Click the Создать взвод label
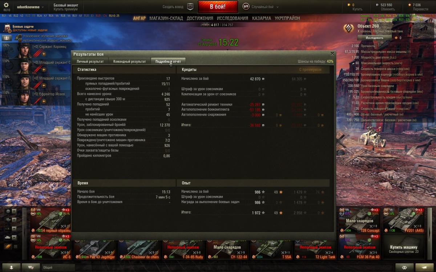This screenshot has height=272, width=436. [x=173, y=7]
